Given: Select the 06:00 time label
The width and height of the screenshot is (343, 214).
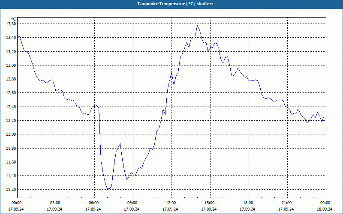Looking at the screenshot, I should 94,203.
